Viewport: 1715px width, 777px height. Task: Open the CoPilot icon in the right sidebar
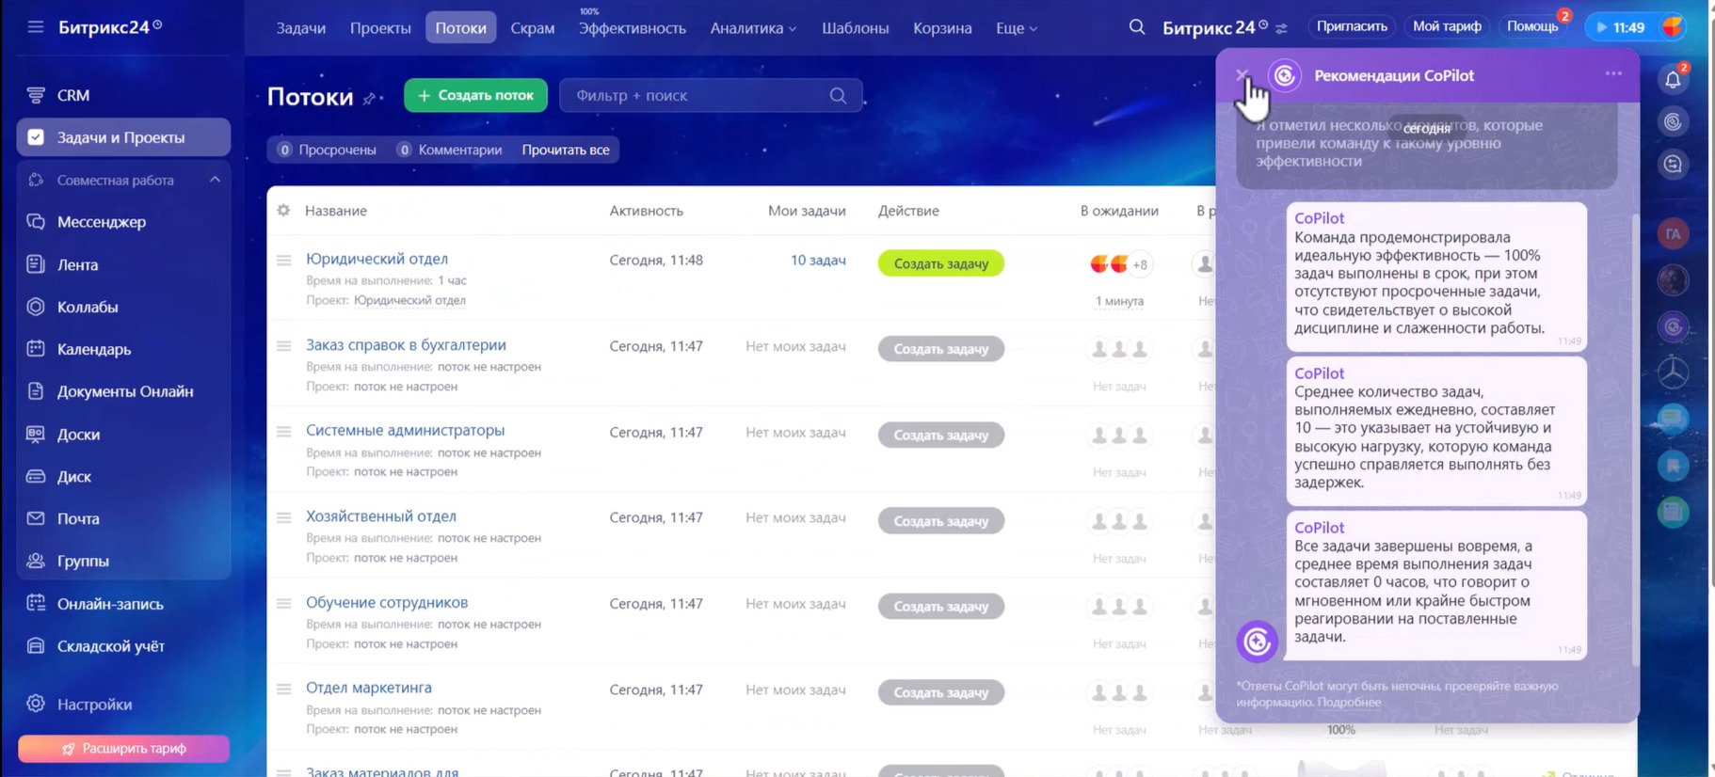[1673, 121]
